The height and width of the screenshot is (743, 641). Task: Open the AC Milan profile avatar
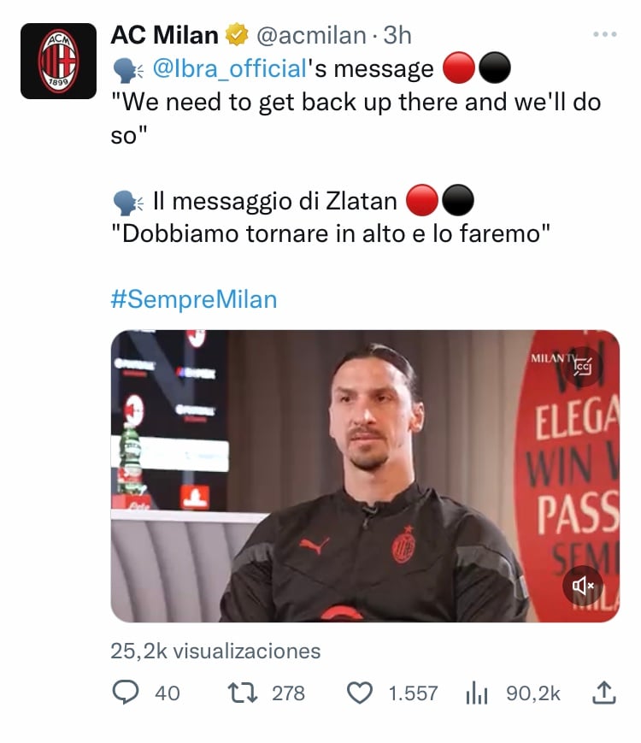(x=58, y=61)
